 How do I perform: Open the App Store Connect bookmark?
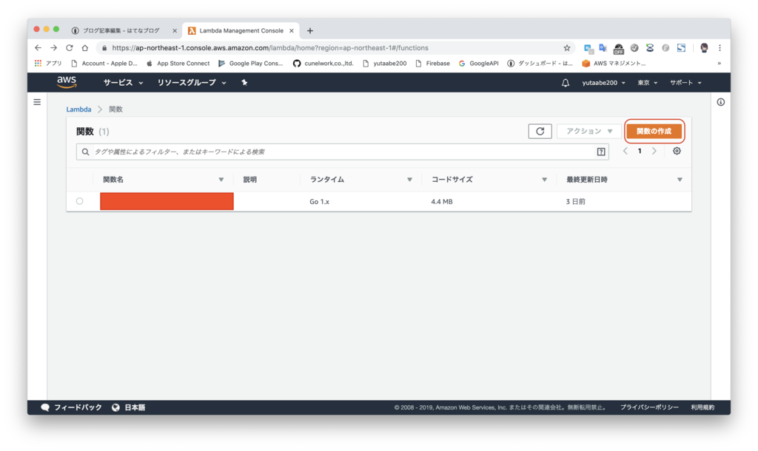tap(178, 64)
